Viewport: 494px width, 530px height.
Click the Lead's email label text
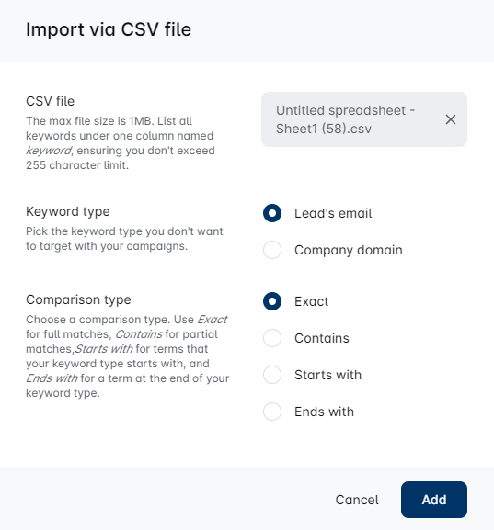333,213
